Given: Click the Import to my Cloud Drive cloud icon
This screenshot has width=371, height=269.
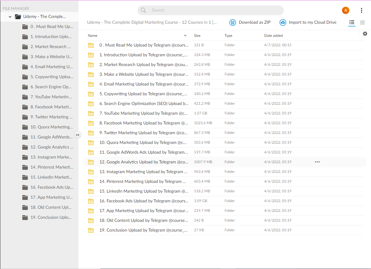Looking at the screenshot, I should tap(283, 23).
